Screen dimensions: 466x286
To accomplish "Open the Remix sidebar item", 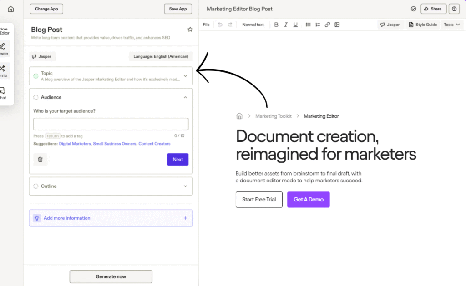I will (4, 71).
